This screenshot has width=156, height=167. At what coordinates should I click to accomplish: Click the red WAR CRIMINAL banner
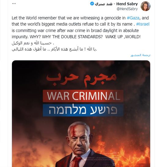pyautogui.click(x=83, y=96)
